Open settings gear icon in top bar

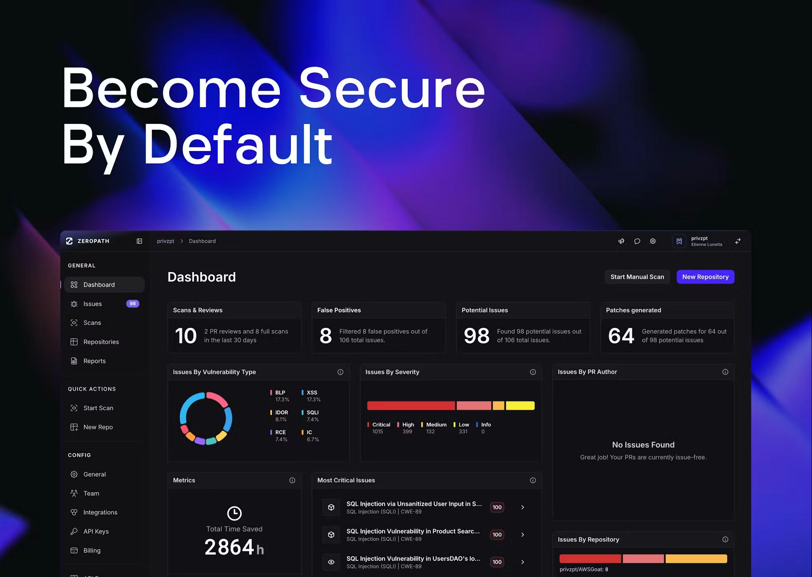coord(653,241)
